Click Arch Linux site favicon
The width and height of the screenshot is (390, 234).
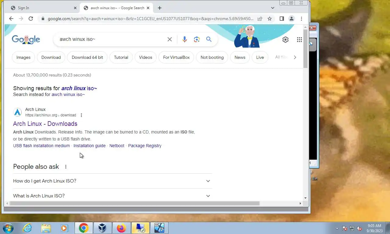coord(18,112)
